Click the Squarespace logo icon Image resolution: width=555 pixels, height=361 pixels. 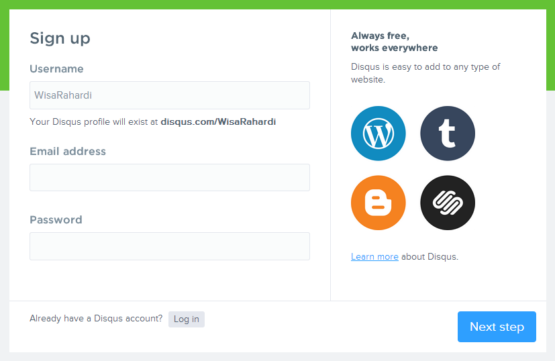tap(448, 203)
